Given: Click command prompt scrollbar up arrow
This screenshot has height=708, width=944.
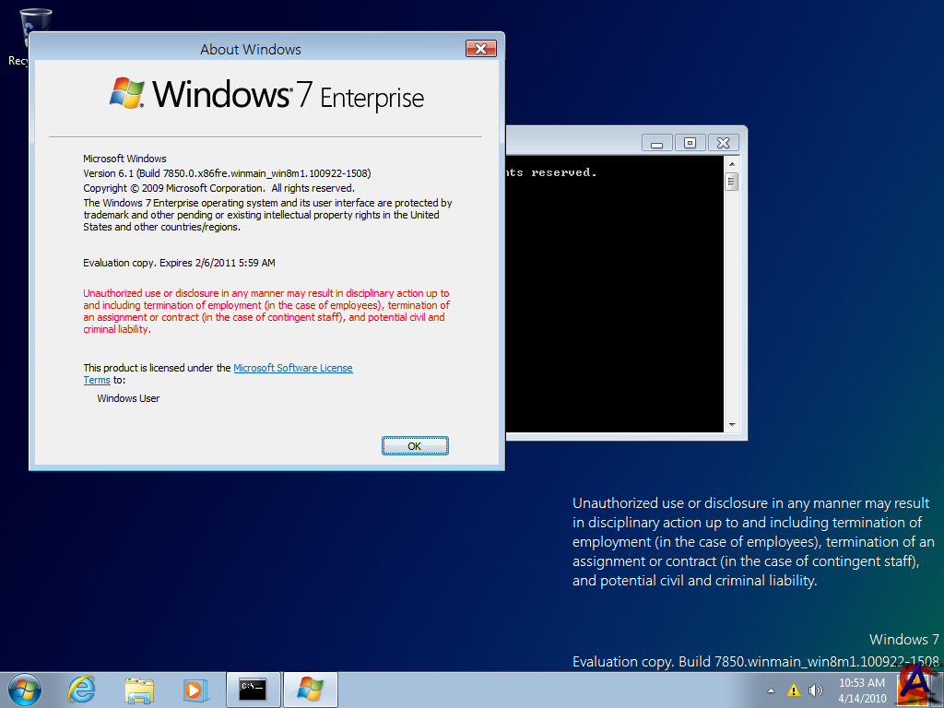Looking at the screenshot, I should (731, 164).
